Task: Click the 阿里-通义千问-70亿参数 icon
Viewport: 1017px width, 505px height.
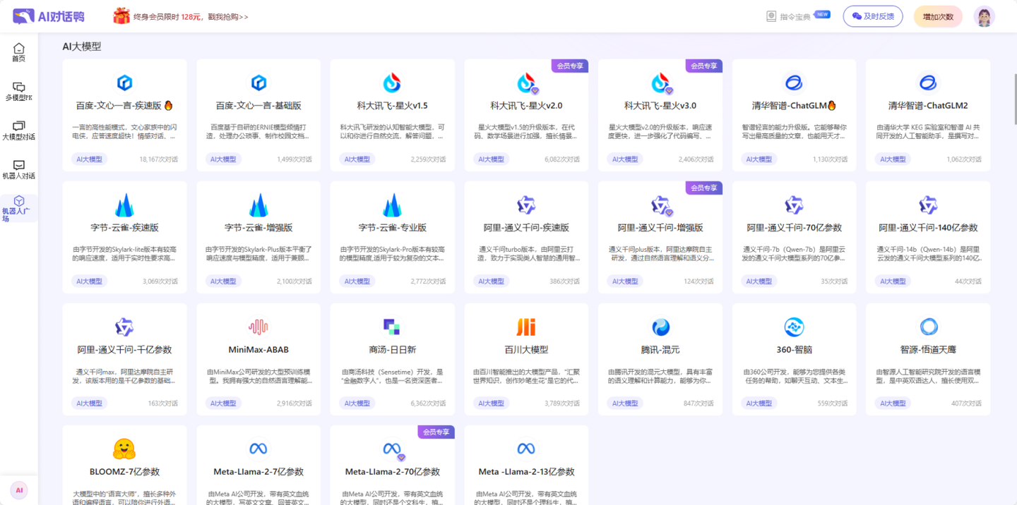Action: 794,205
